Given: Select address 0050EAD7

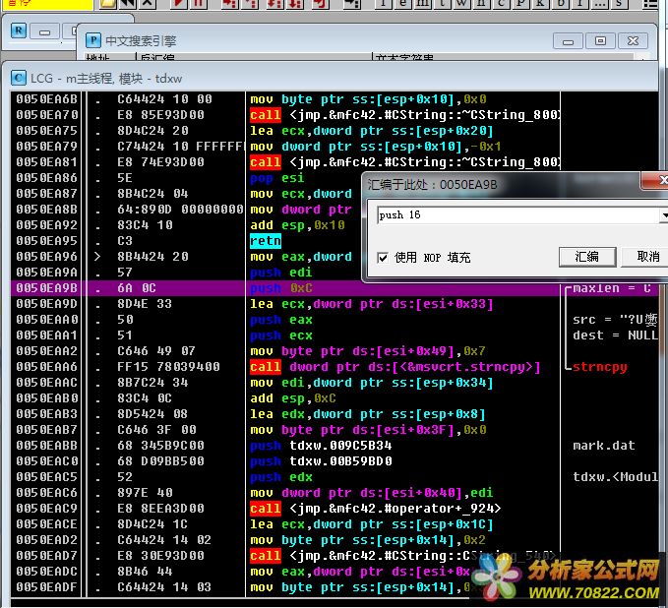Looking at the screenshot, I should tap(47, 556).
